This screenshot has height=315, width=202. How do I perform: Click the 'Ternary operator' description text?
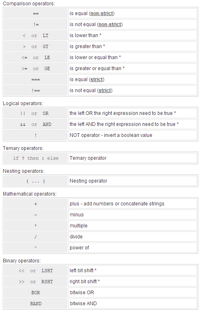pyautogui.click(x=88, y=158)
